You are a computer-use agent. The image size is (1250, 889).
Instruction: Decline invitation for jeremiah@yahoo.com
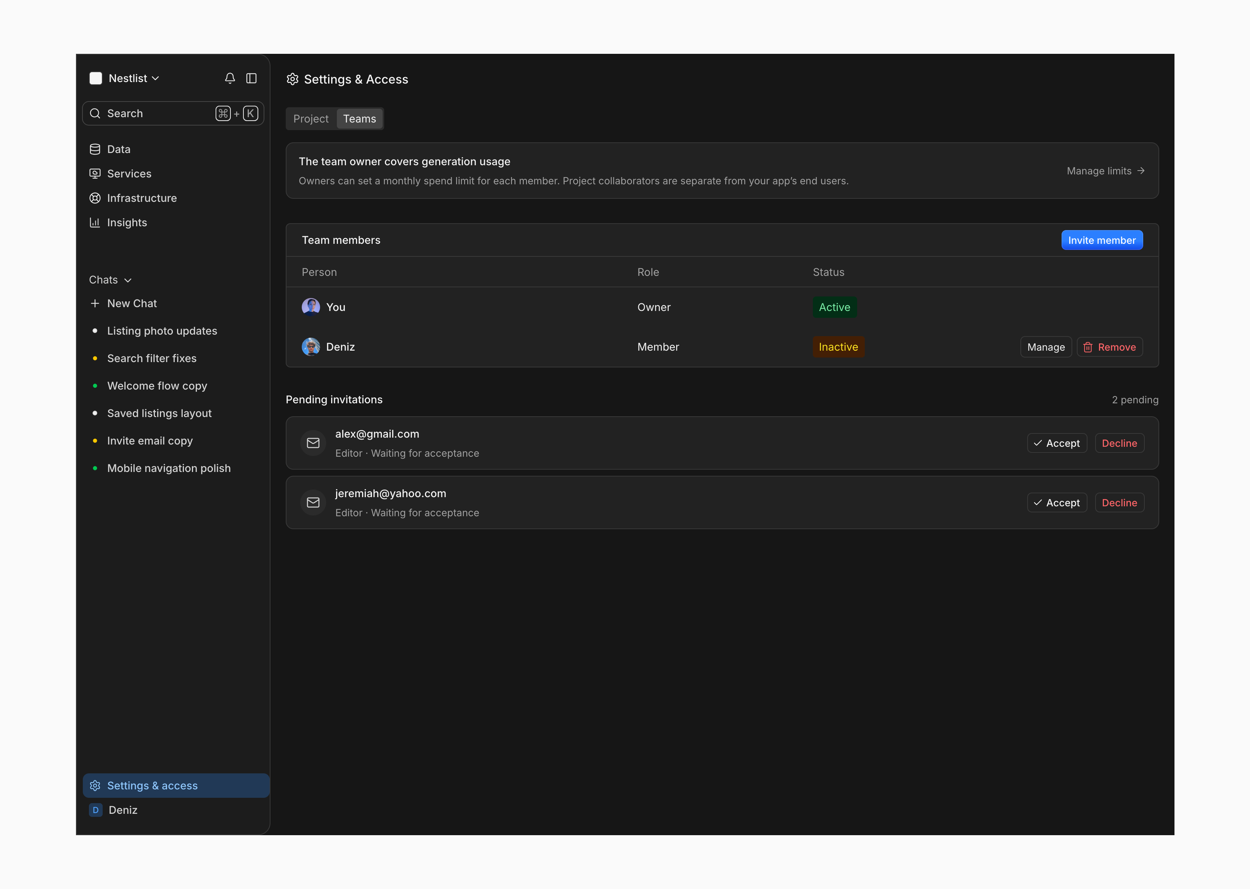point(1119,503)
